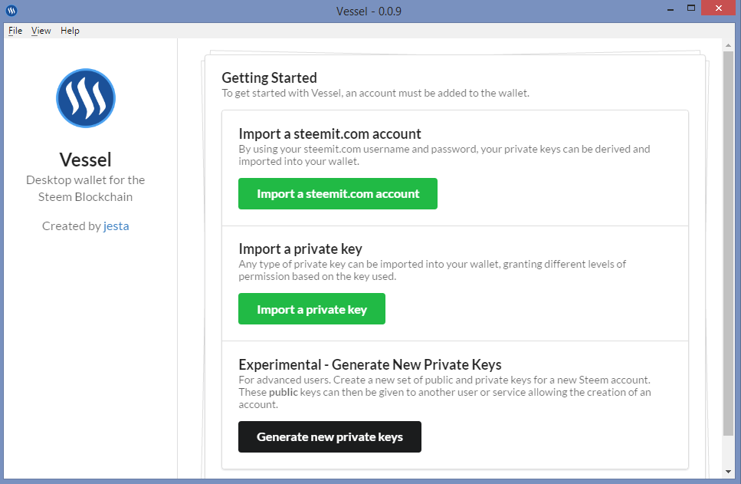Viewport: 741px width, 484px height.
Task: Click the scrollbar down arrow
Action: pyautogui.click(x=728, y=472)
